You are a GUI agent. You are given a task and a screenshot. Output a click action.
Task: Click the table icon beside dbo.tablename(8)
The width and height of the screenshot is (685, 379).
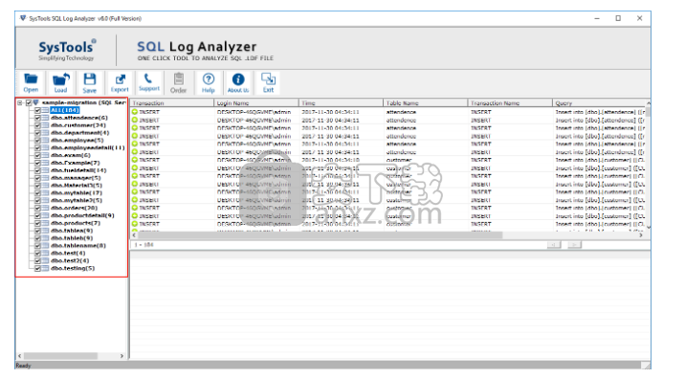click(45, 246)
